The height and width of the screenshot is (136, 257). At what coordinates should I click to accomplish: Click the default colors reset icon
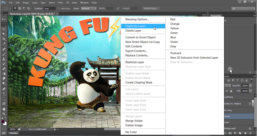pyautogui.click(x=2, y=118)
